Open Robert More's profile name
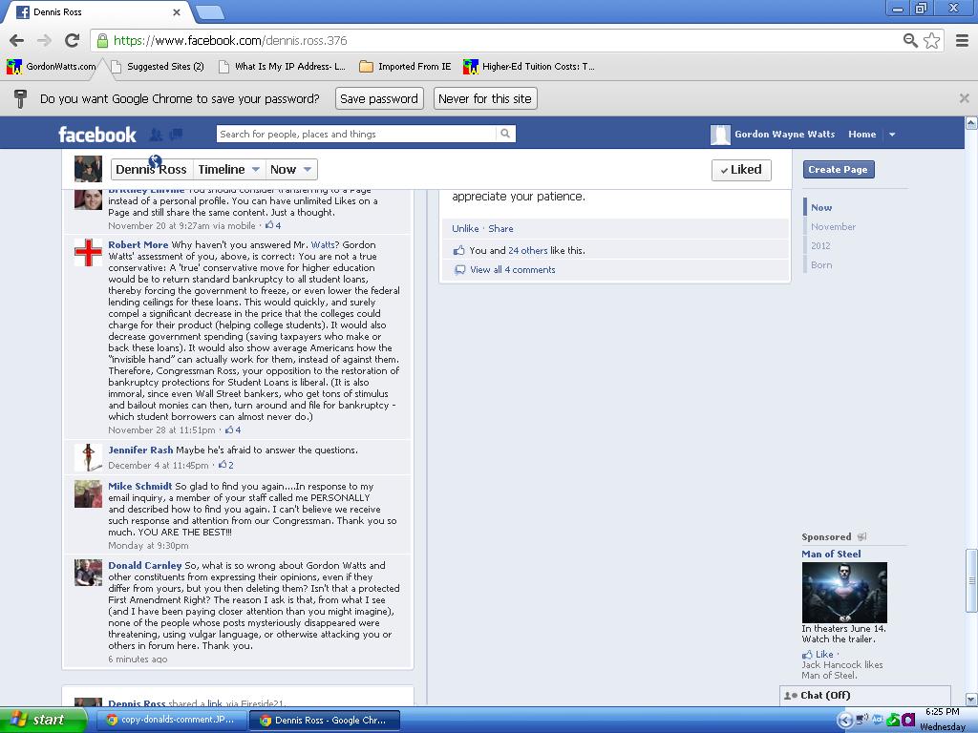 (138, 245)
